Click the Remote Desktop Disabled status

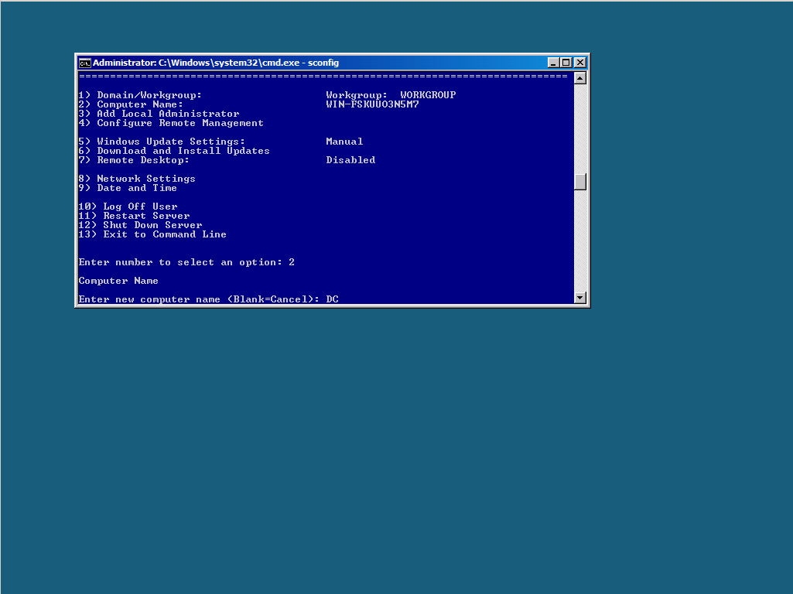pyautogui.click(x=350, y=160)
